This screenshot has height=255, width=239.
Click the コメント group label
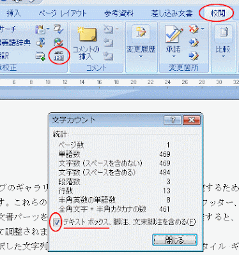click(x=96, y=68)
